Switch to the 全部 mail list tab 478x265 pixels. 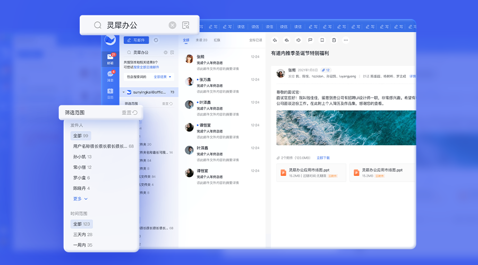pos(186,40)
